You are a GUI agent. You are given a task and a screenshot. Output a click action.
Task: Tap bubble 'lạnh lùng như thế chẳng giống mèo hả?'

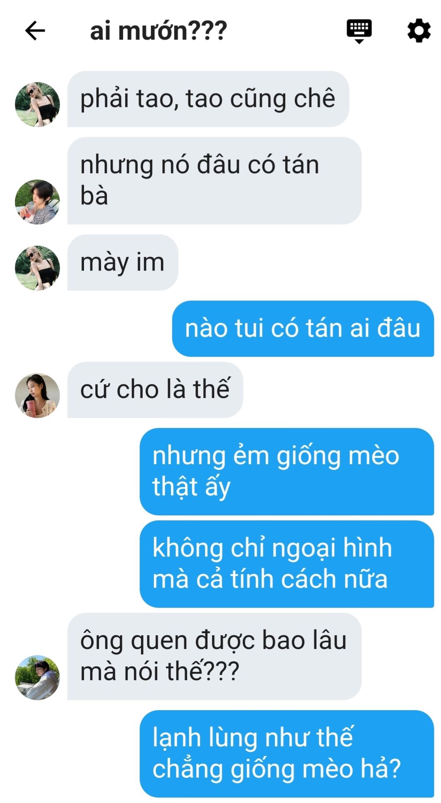pyautogui.click(x=287, y=754)
